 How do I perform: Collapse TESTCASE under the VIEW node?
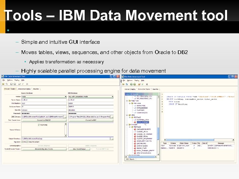(130, 117)
